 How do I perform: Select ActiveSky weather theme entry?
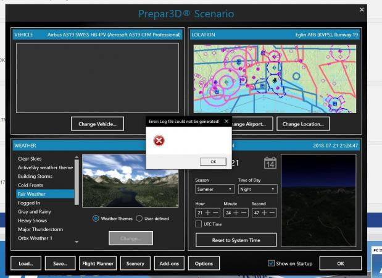click(x=45, y=167)
